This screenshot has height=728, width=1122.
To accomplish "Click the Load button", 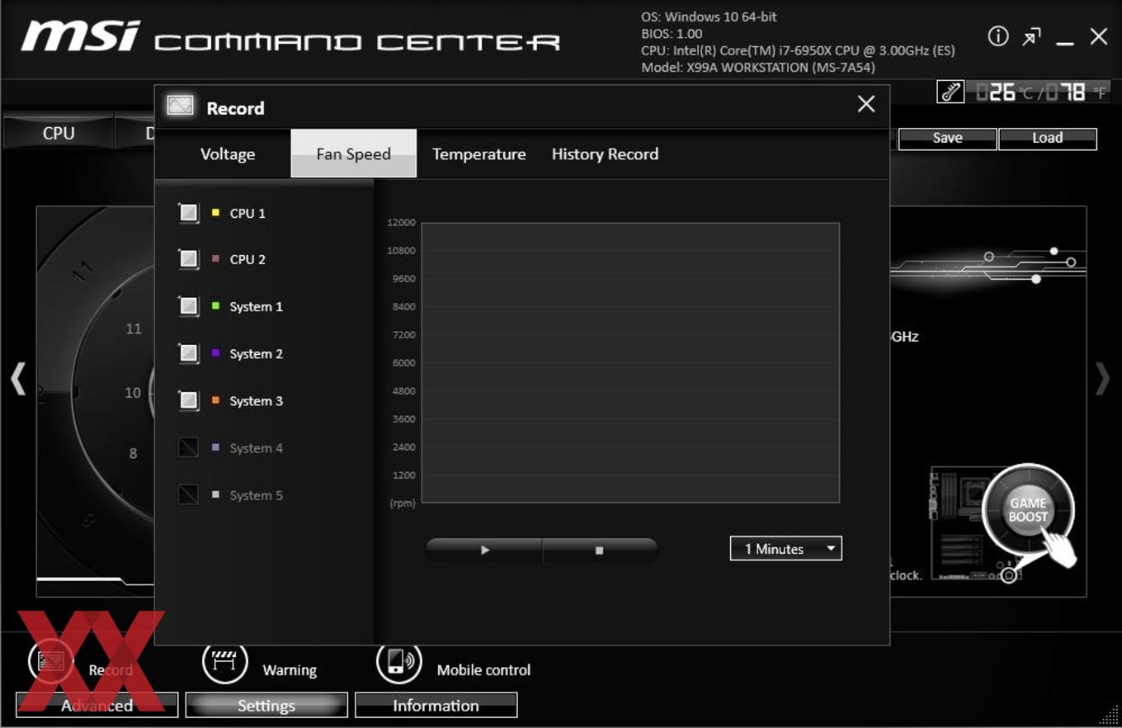I will pos(1048,139).
